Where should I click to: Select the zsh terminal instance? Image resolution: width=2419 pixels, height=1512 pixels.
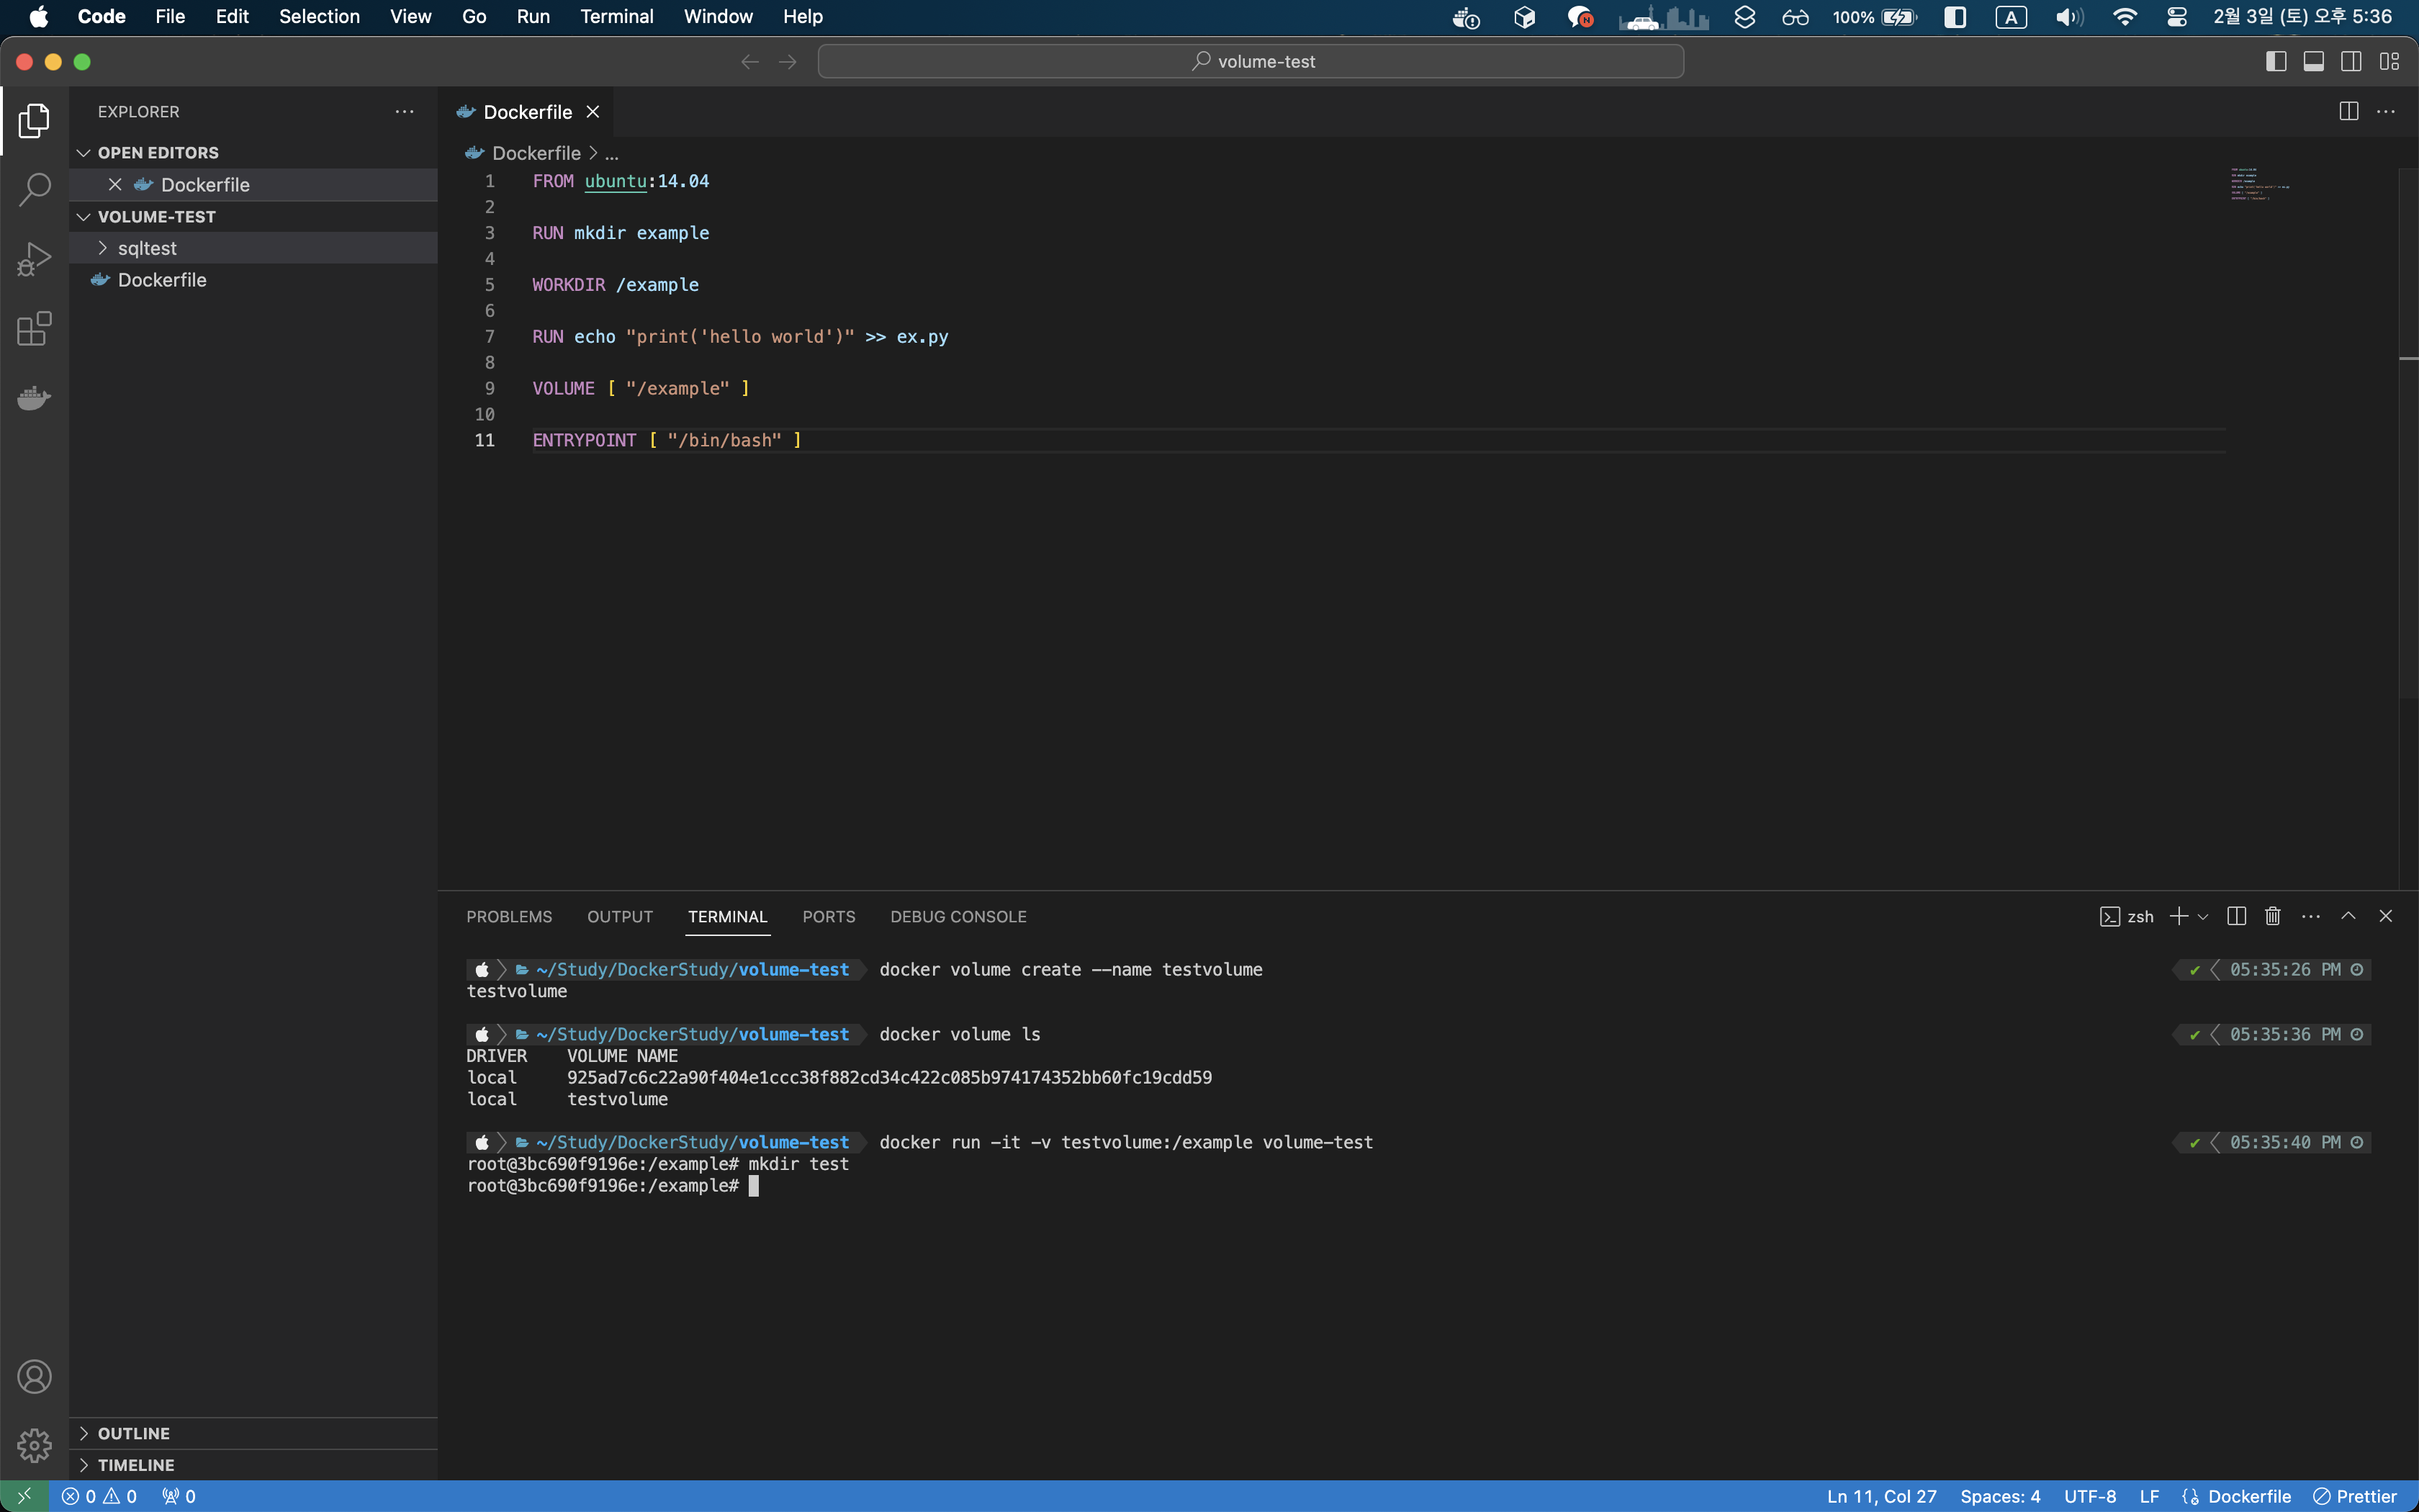2127,916
